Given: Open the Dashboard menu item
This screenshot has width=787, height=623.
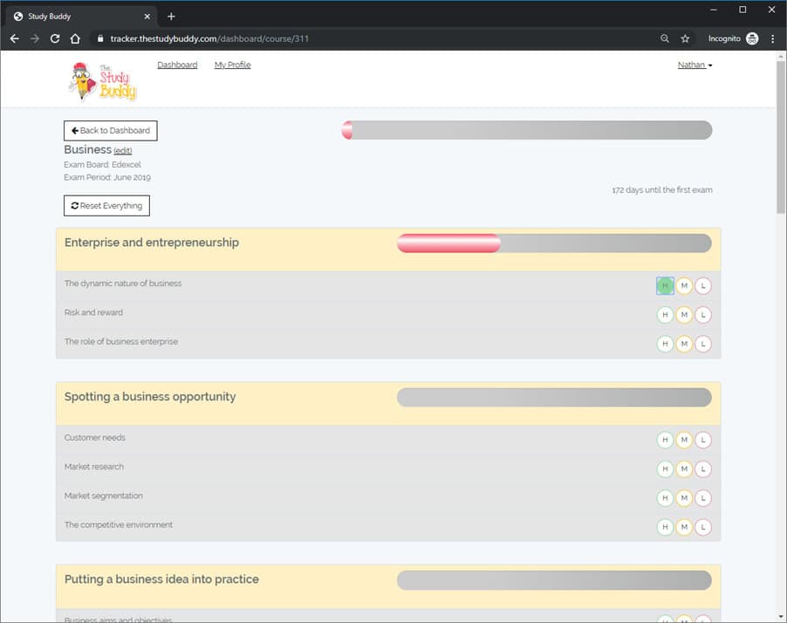Looking at the screenshot, I should [x=177, y=65].
